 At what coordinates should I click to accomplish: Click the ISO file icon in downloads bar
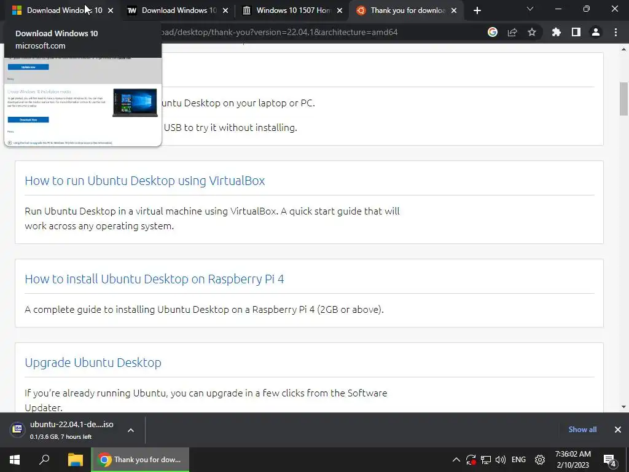pyautogui.click(x=17, y=430)
